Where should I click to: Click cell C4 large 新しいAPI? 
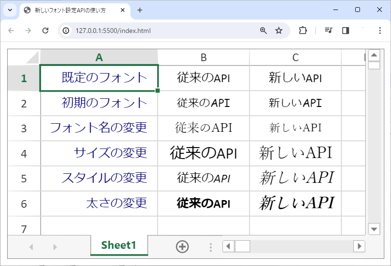(295, 153)
